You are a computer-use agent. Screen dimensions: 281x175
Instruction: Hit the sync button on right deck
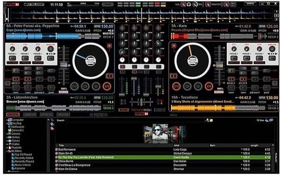[177, 86]
